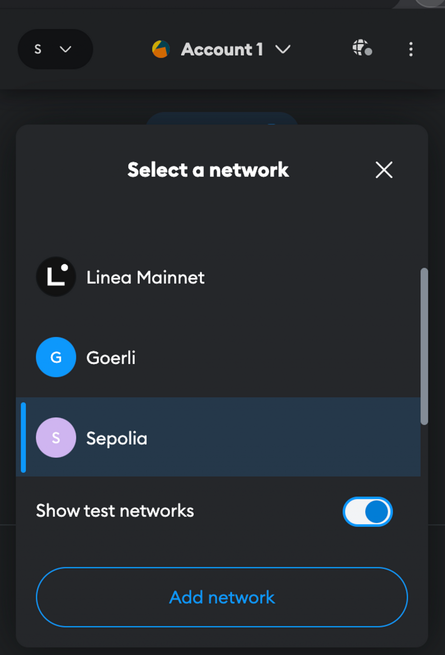Image resolution: width=445 pixels, height=655 pixels.
Task: Choose the Sepolia network entry
Action: coord(116,438)
